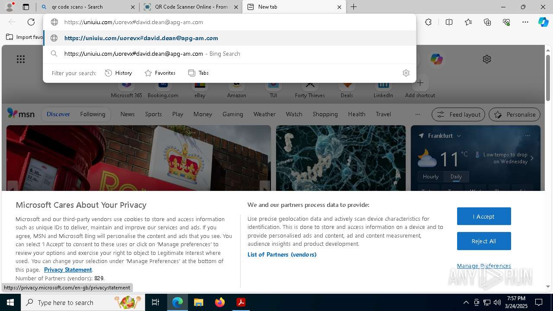Viewport: 553px width, 311px height.
Task: Open Adobe Acrobat from the taskbar
Action: click(241, 302)
